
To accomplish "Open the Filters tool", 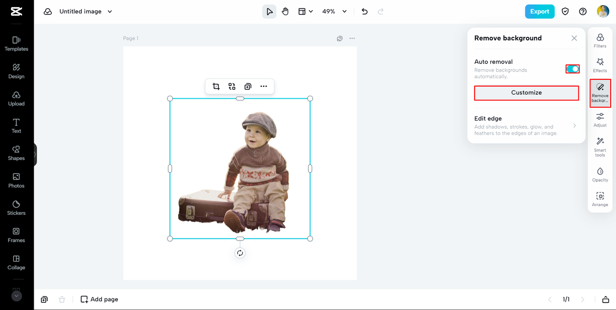I will (x=600, y=41).
